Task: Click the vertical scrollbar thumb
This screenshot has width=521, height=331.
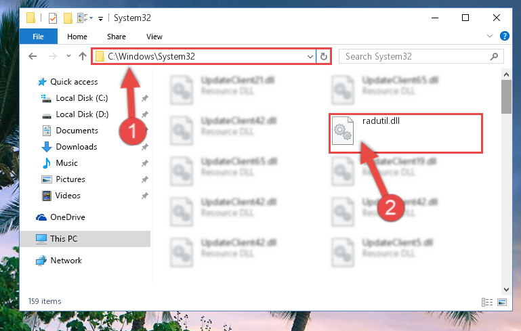Action: 506,97
